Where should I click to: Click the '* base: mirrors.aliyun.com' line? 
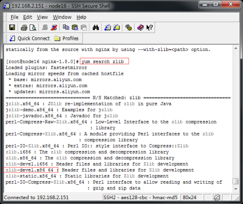click(x=45, y=80)
